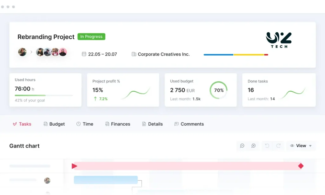Go to the Finances tab
The image size is (325, 195).
117,124
